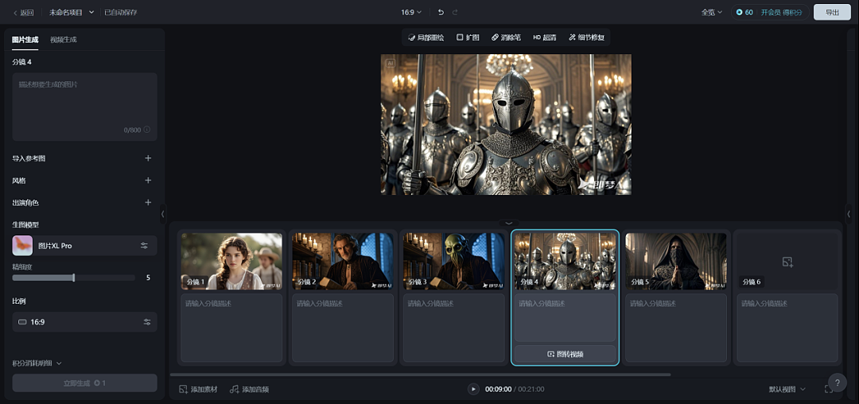Select the 分镜 5 hooded figure thumbnail
859x404 pixels.
(675, 261)
